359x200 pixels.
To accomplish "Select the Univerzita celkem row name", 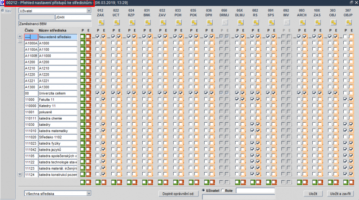I will [58, 93].
